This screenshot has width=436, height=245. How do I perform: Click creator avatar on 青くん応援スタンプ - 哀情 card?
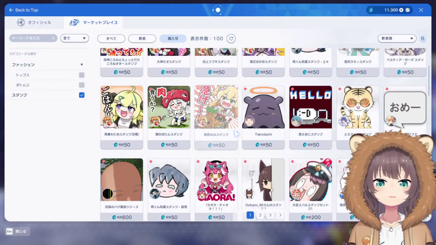[x=155, y=193]
